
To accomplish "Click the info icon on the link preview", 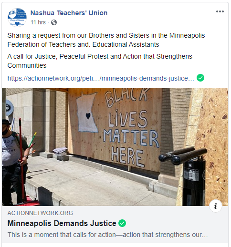I will (216, 206).
